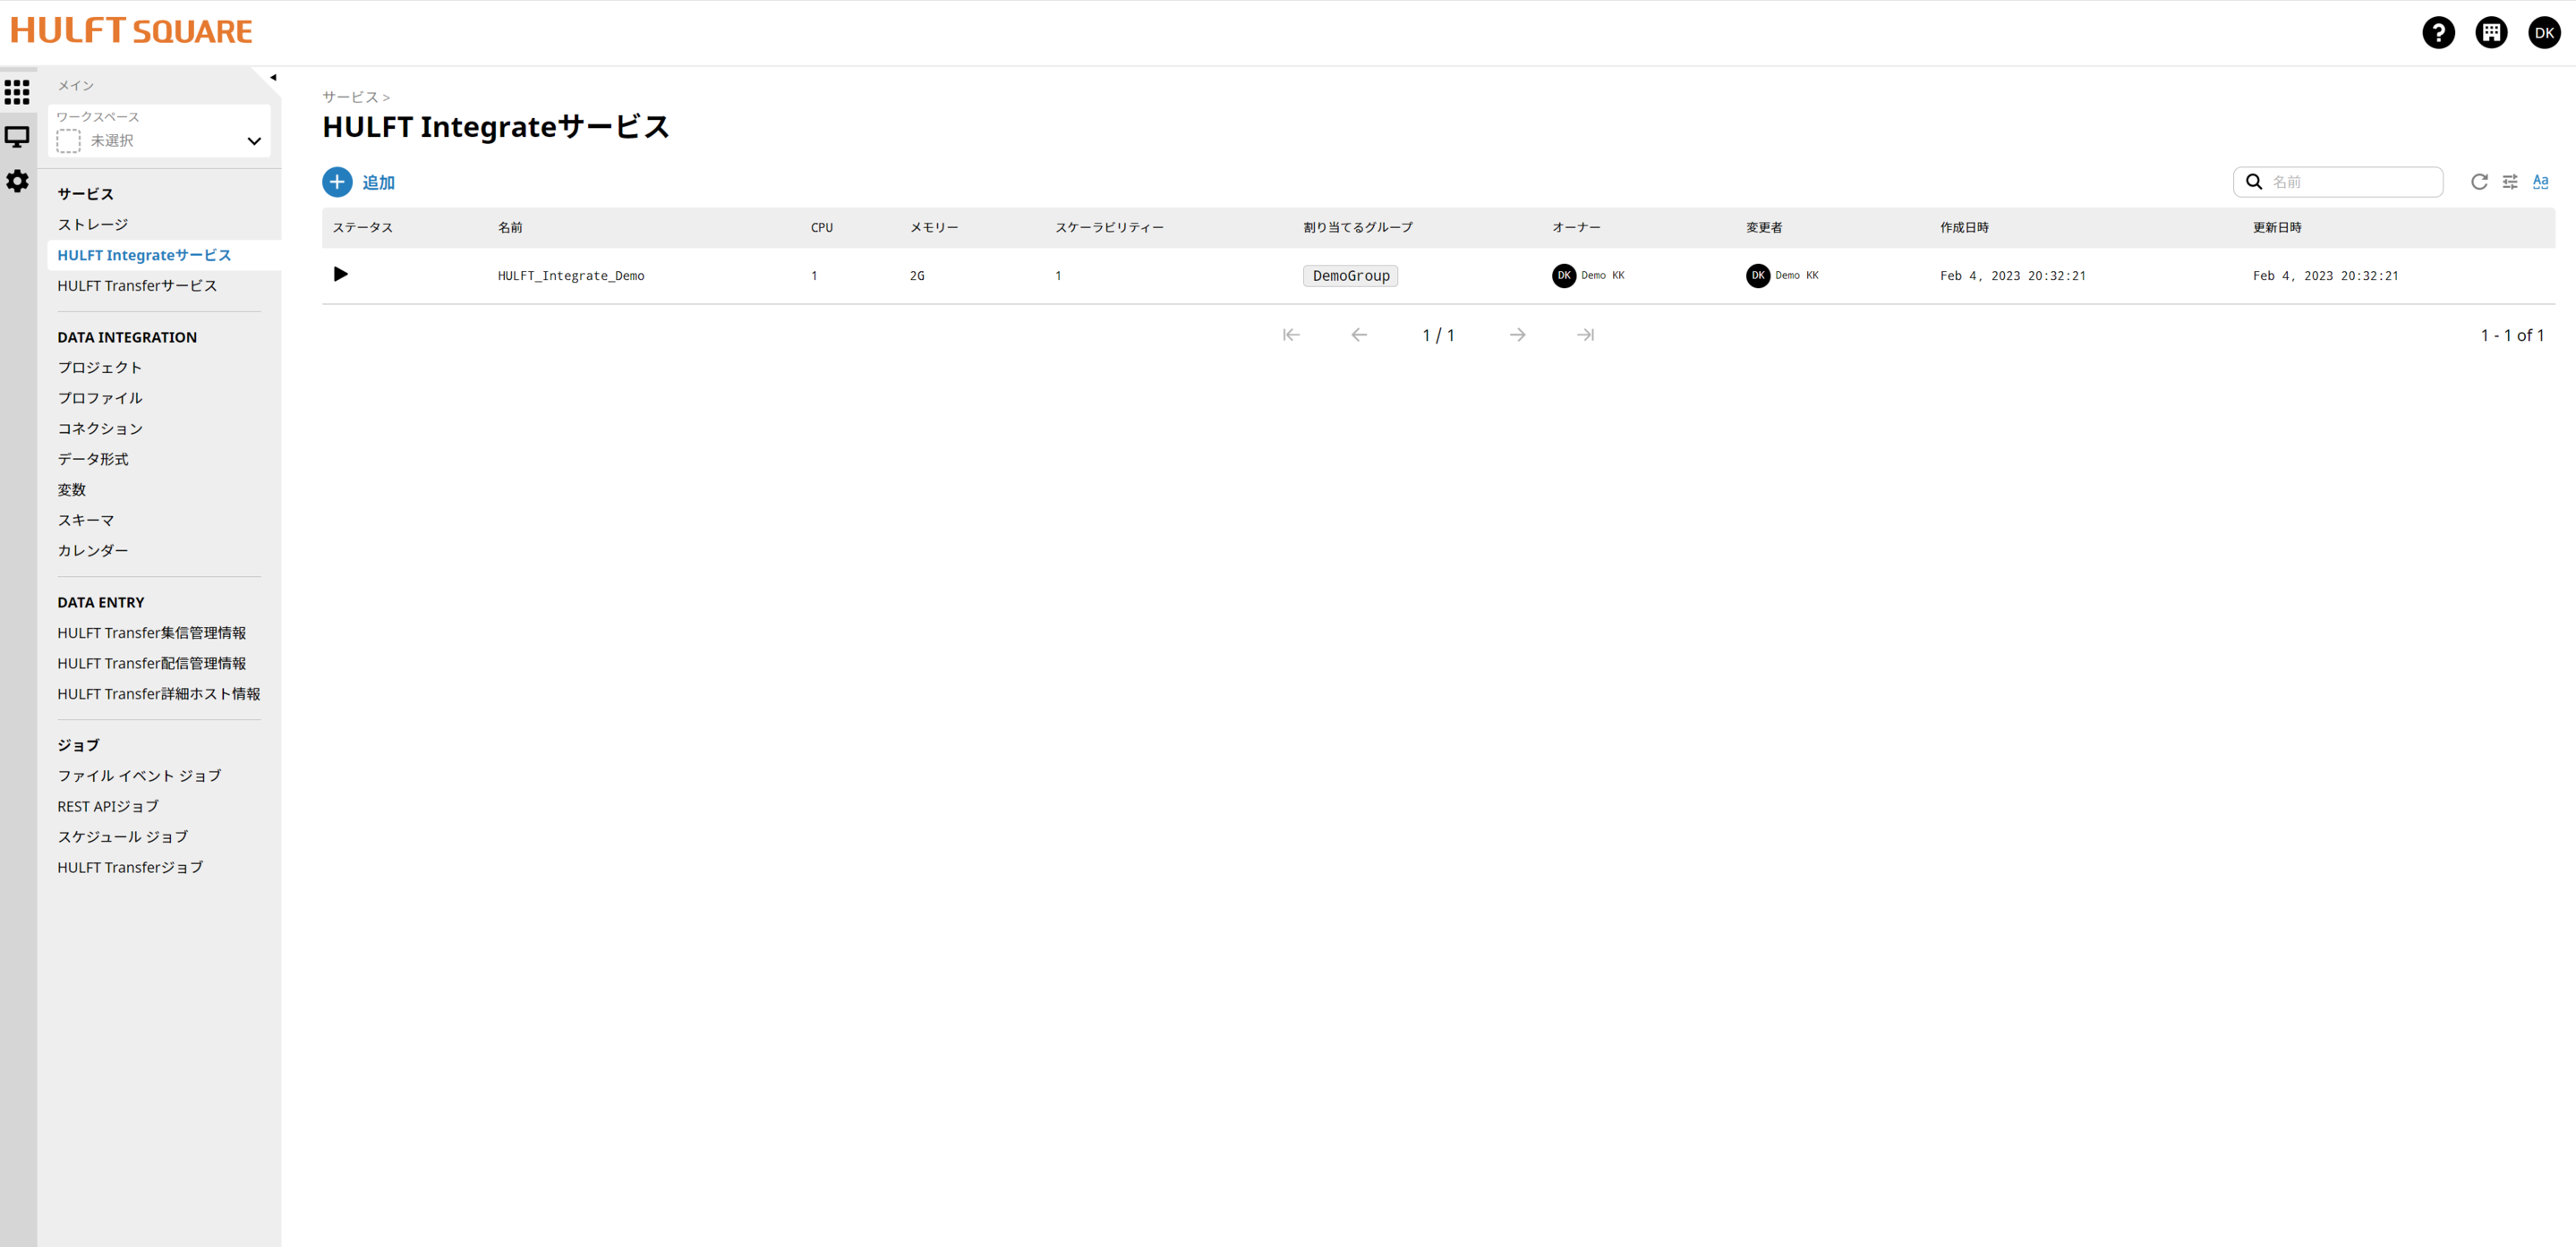The height and width of the screenshot is (1247, 2576).
Task: Click the 更新日時 column header
Action: click(2277, 228)
